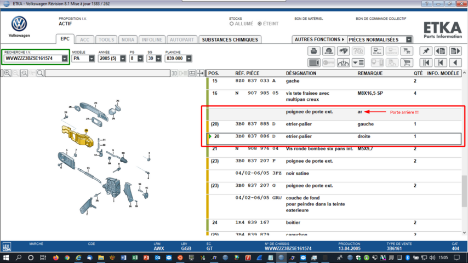
Task: Click the yellow highlighted bracket in diagram
Action: (77, 136)
